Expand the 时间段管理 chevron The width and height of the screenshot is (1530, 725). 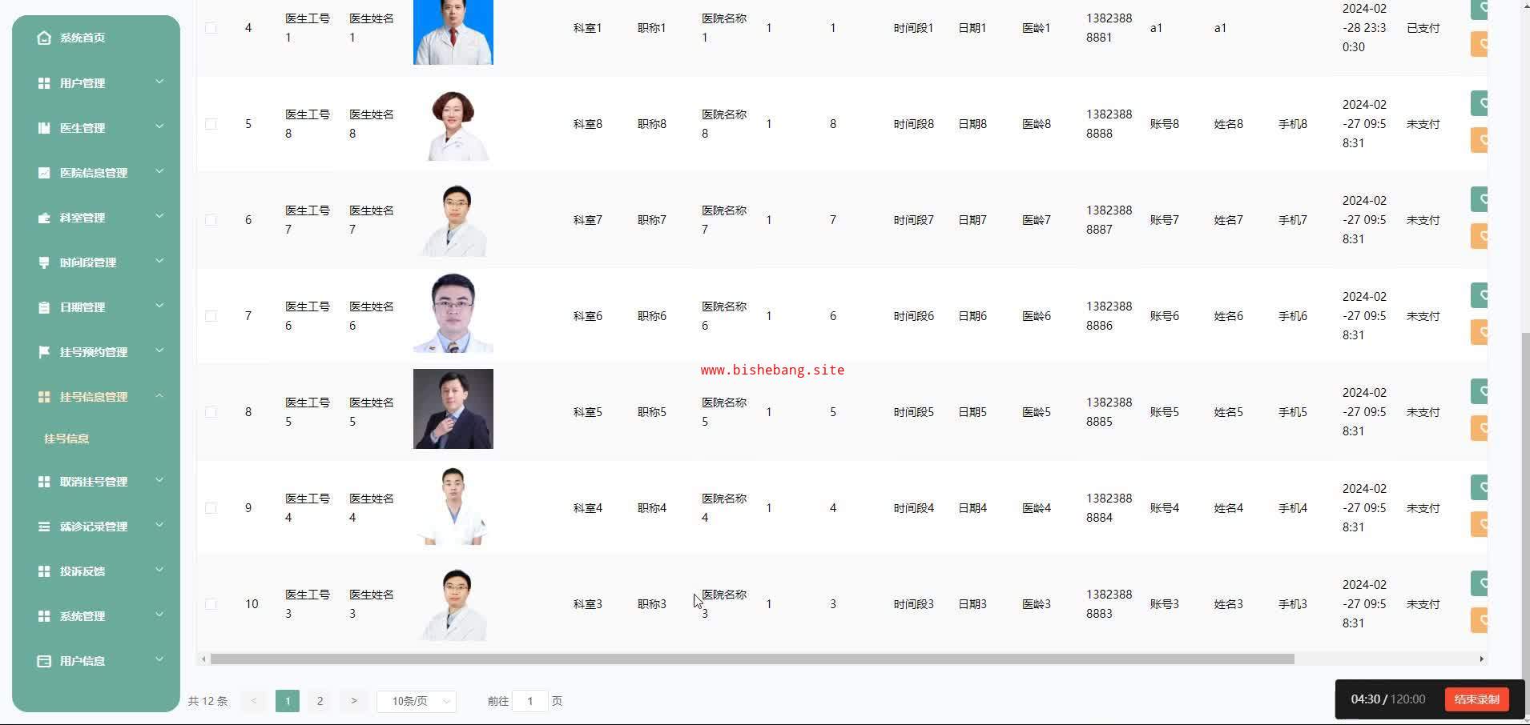pos(159,261)
